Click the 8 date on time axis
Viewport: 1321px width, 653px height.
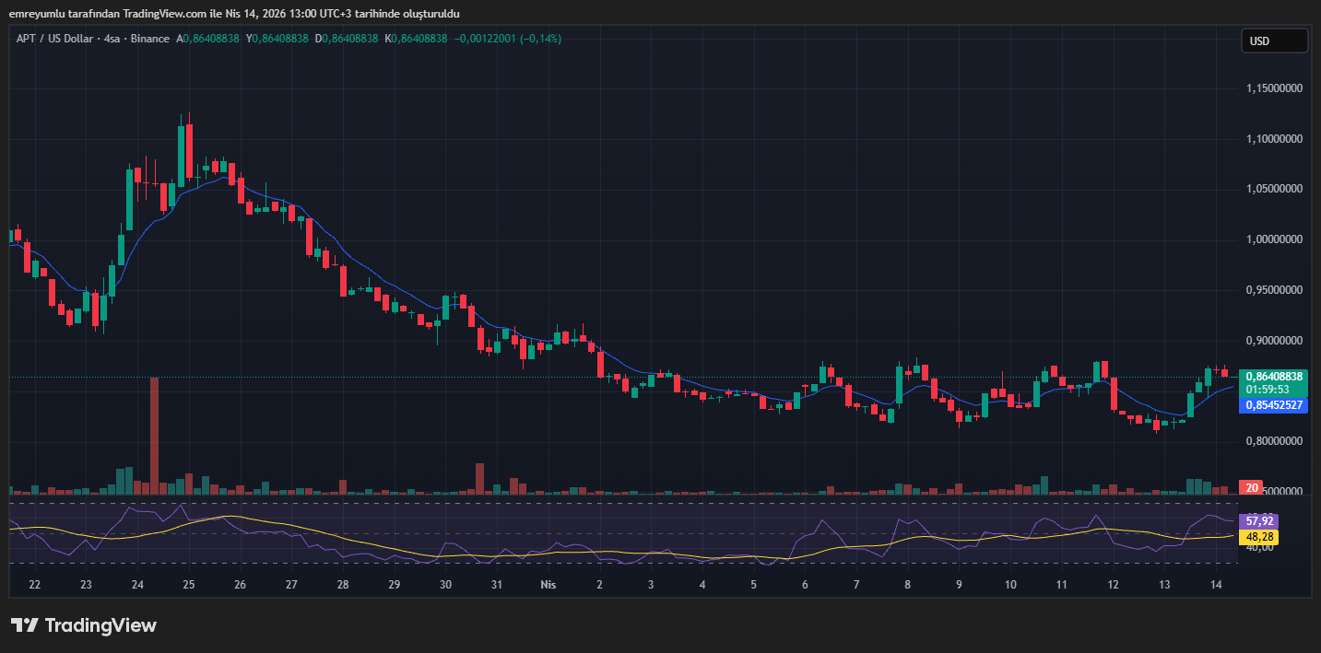click(x=907, y=585)
